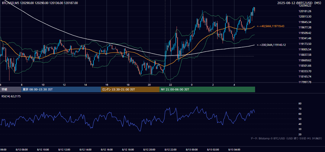Select the ロンドン 15:30-21:00 JST session bar

coord(130,89)
